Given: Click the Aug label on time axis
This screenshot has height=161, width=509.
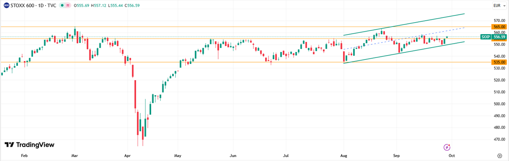Looking at the screenshot, I should (343, 155).
